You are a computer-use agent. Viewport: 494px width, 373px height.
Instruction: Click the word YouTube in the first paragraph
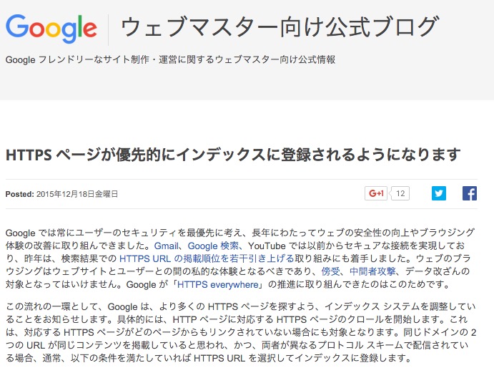(x=267, y=246)
